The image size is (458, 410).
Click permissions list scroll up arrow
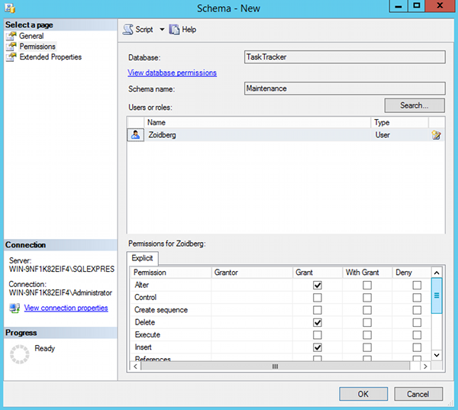coord(437,273)
